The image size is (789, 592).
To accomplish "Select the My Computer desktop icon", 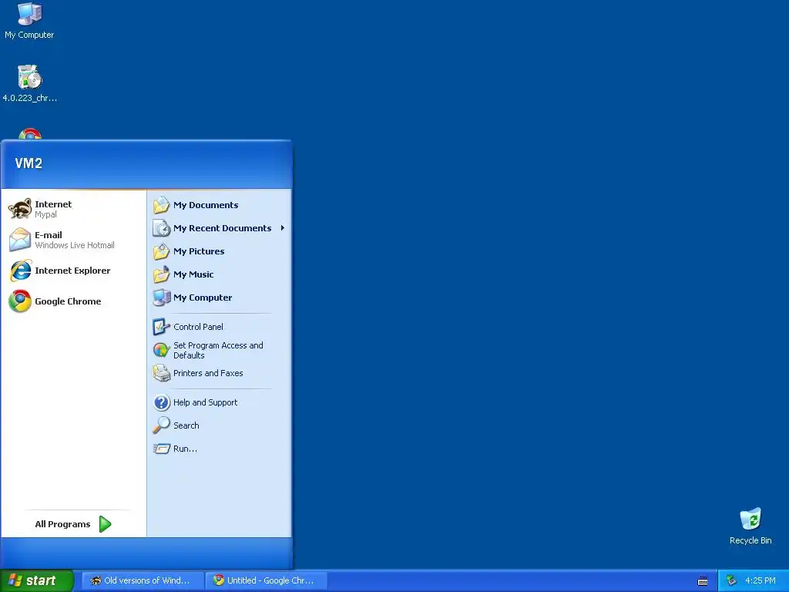I will 29,14.
